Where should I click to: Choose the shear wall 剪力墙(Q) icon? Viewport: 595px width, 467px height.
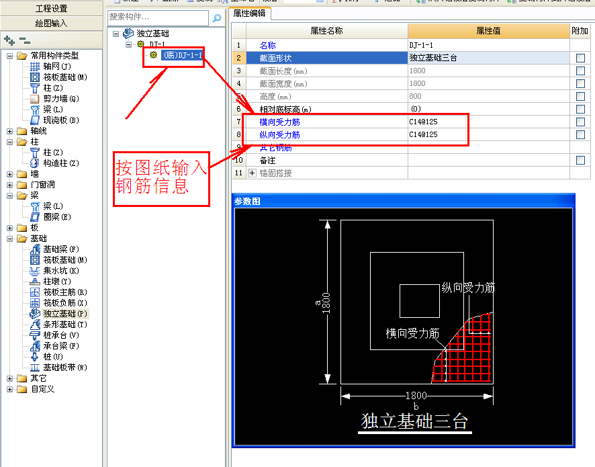coord(34,99)
